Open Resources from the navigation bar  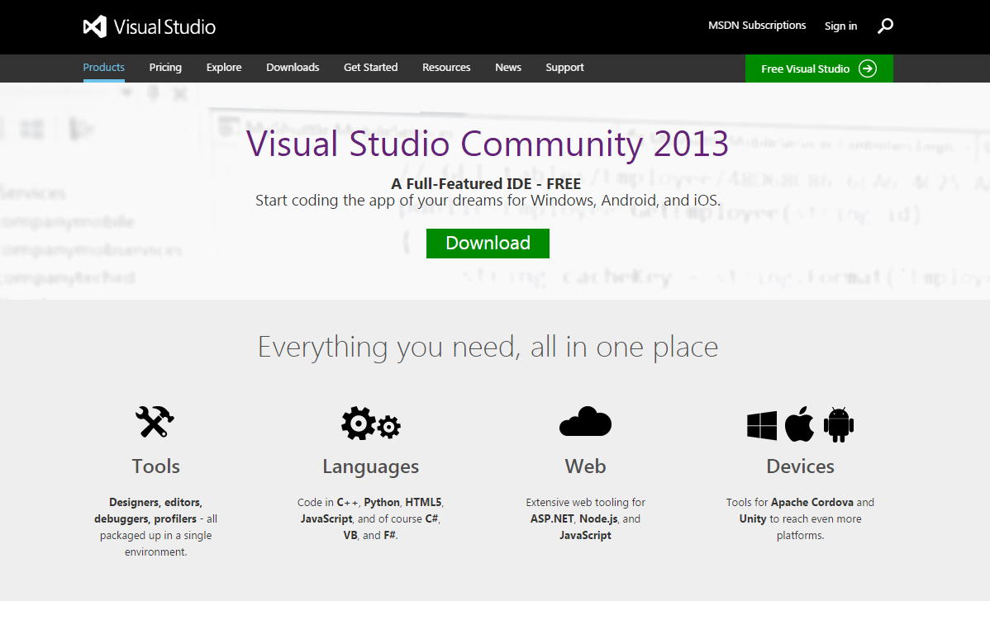[446, 68]
